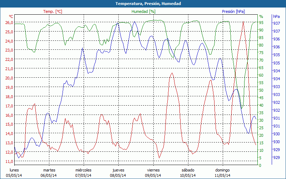
Task: Click the 95 humidity axis tick
Action: [261, 22]
